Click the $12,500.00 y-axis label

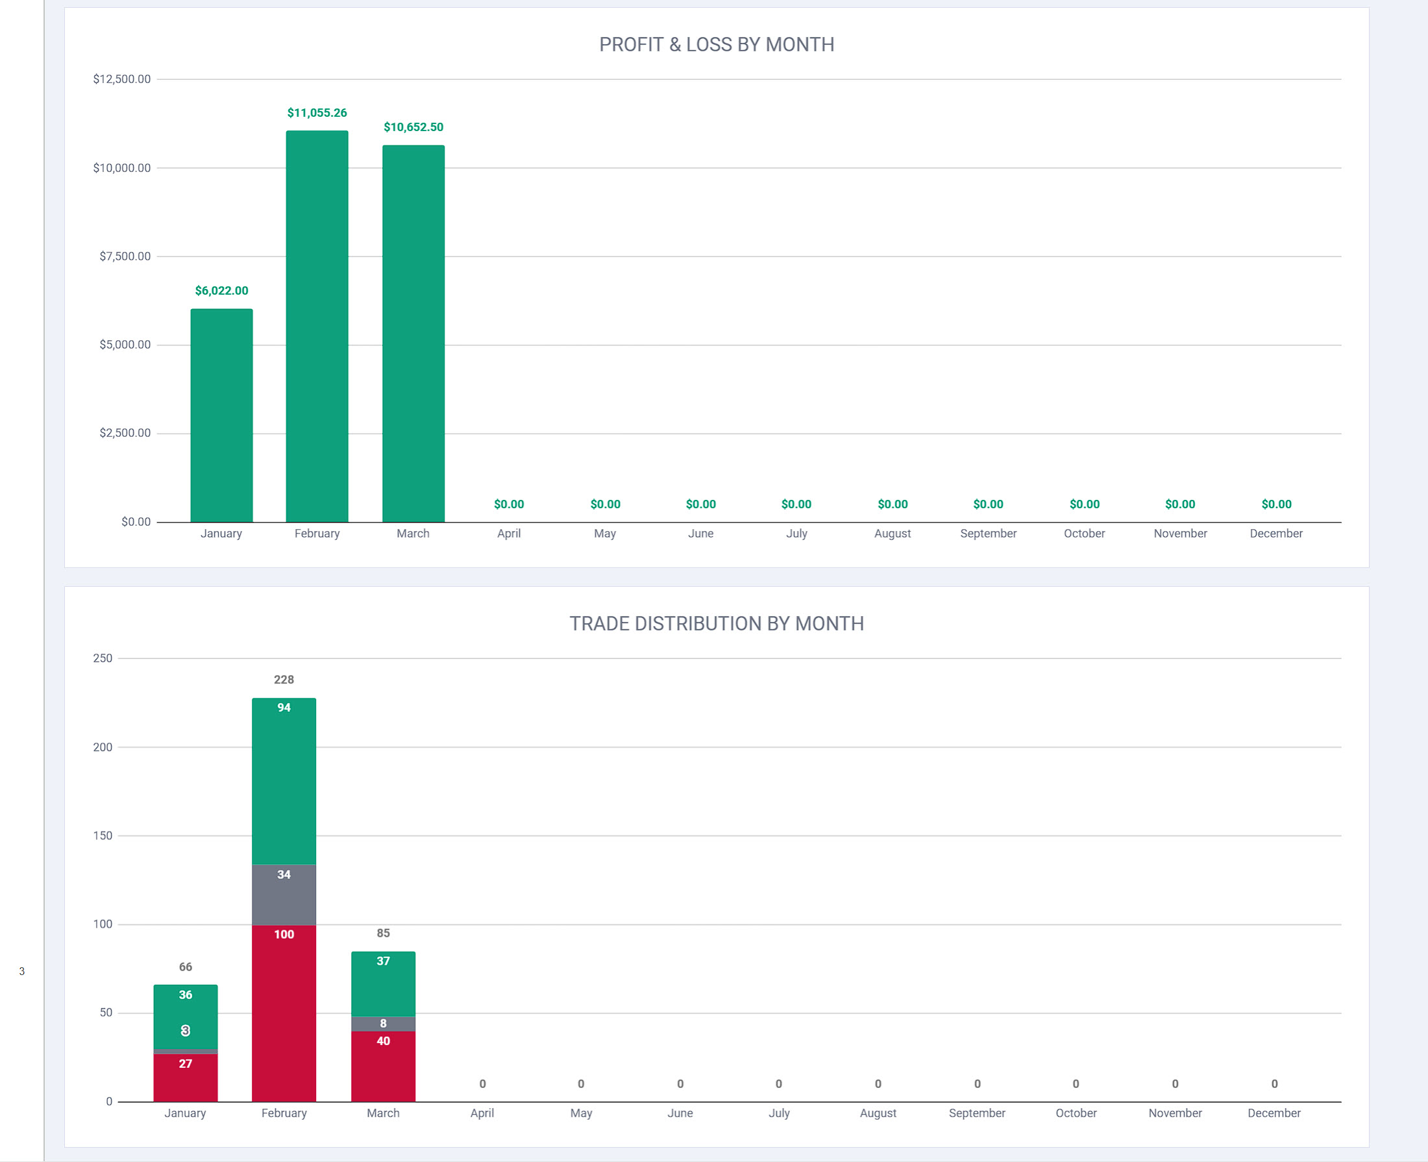click(x=122, y=79)
